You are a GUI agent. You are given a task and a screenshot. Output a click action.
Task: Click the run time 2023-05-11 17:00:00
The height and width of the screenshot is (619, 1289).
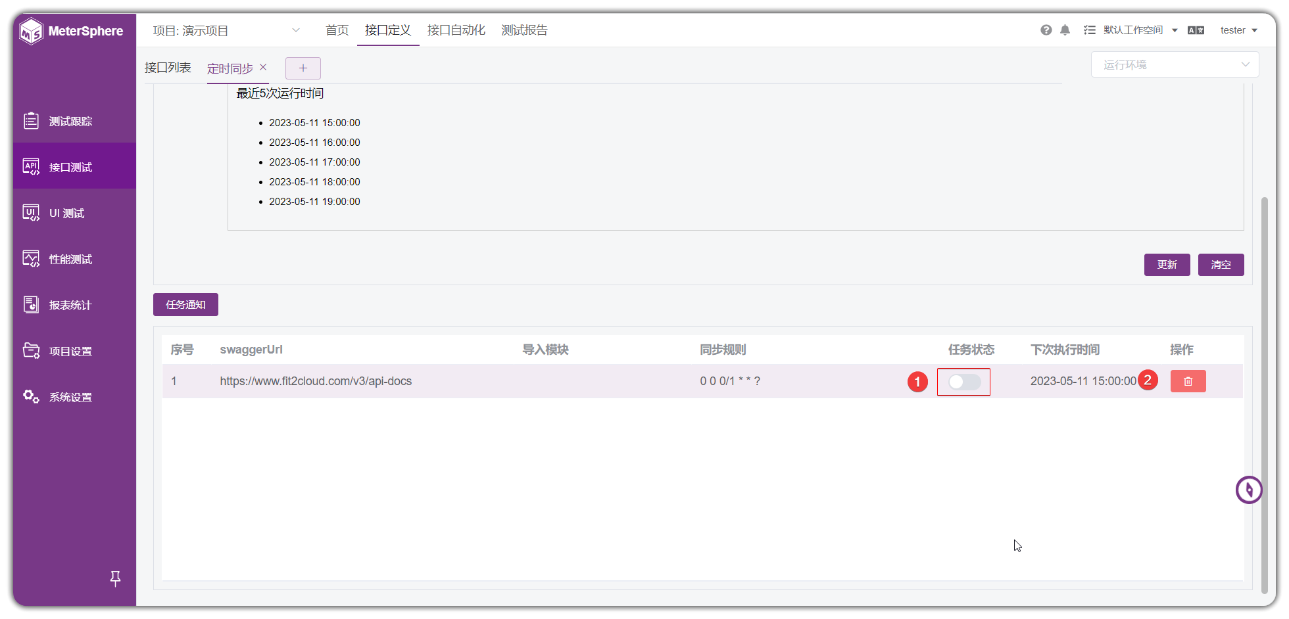coord(314,162)
